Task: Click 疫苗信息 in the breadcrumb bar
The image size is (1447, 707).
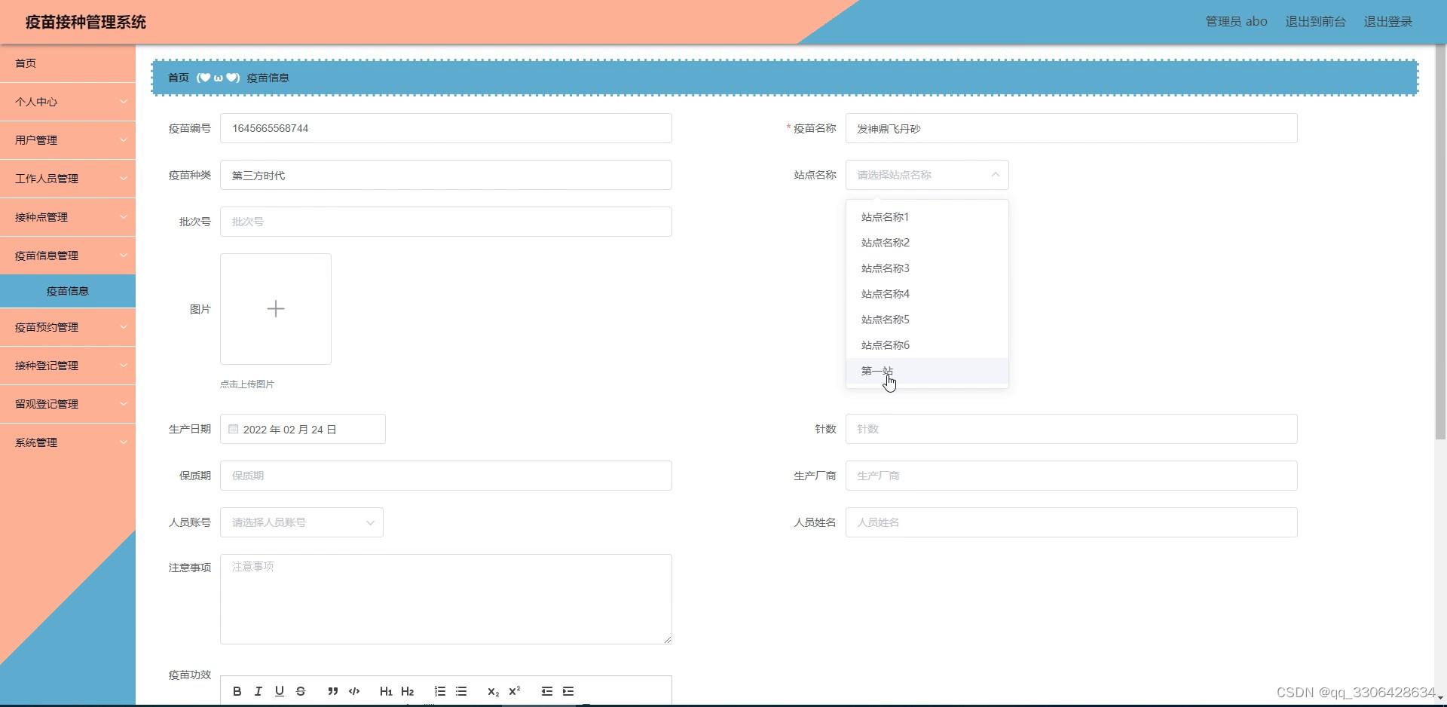Action: pyautogui.click(x=268, y=78)
